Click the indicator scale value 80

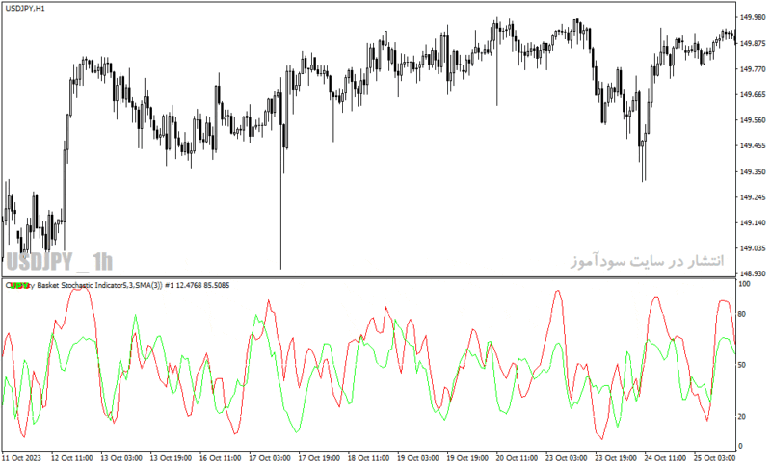742,314
